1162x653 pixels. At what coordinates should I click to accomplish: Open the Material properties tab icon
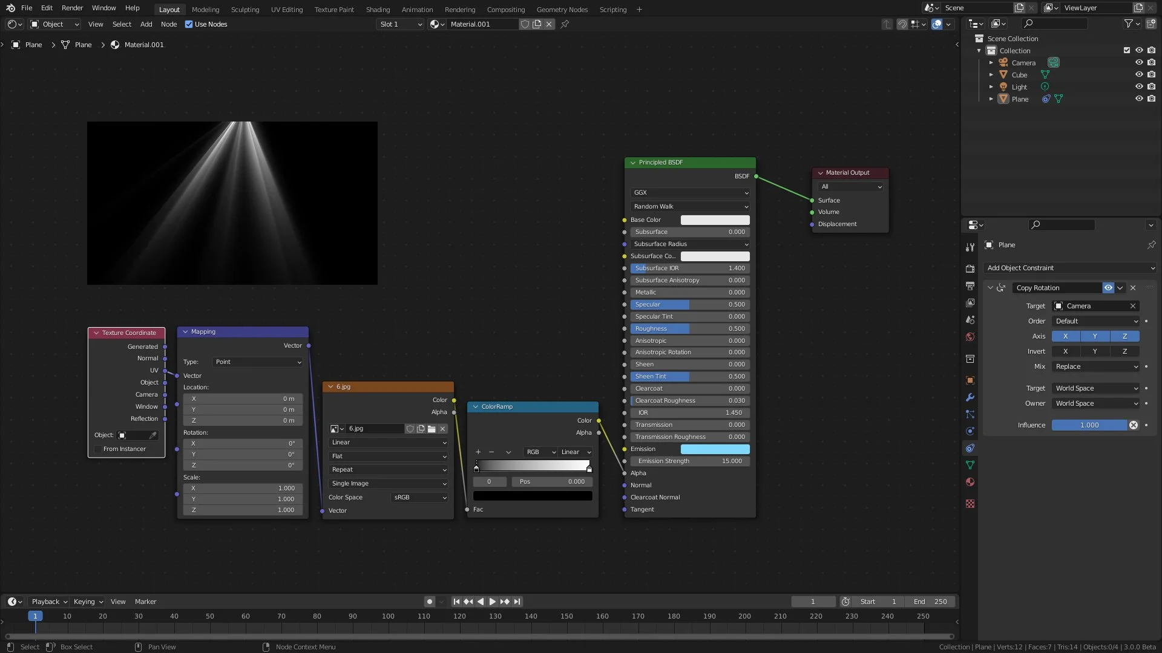[x=970, y=482]
